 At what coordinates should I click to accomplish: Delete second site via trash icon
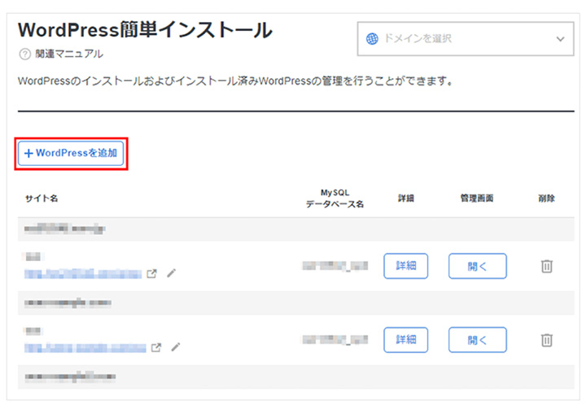pos(547,340)
